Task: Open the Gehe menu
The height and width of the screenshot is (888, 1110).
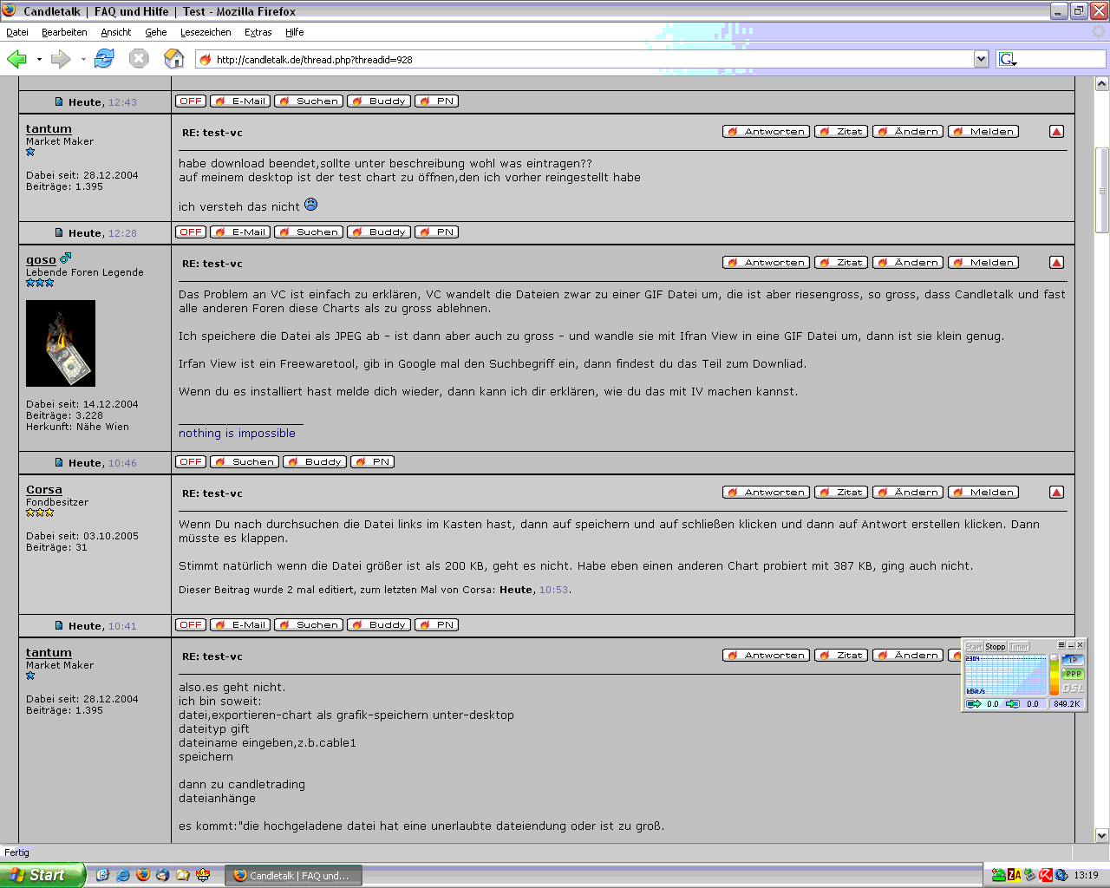Action: click(x=156, y=32)
